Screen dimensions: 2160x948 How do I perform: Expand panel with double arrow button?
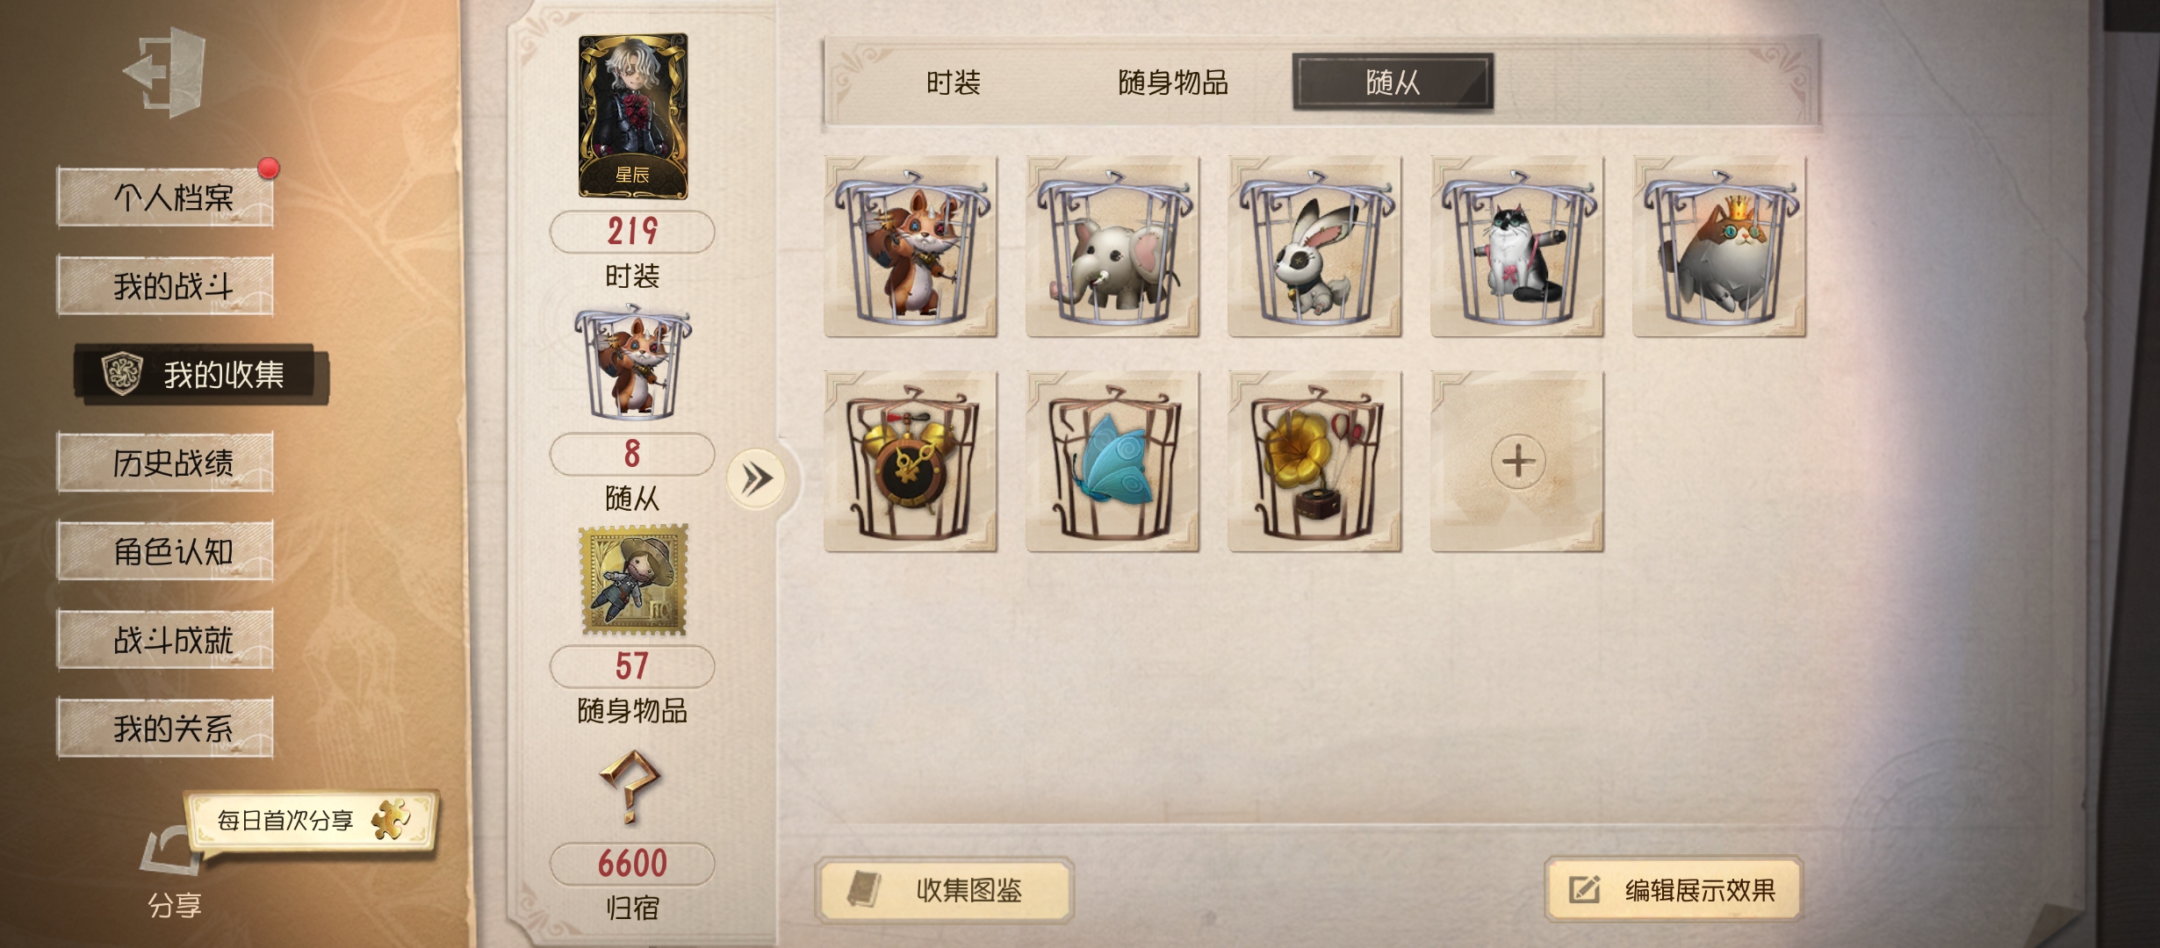[756, 479]
